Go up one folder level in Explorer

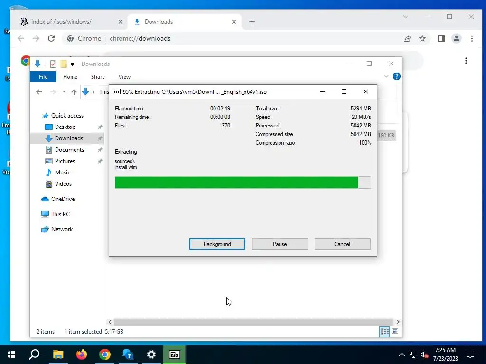click(x=74, y=92)
